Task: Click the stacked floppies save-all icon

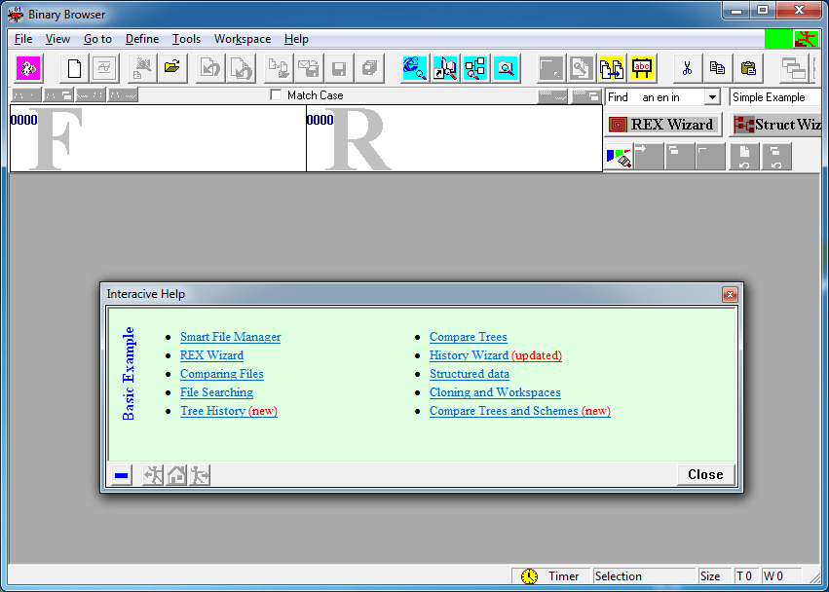Action: click(369, 68)
